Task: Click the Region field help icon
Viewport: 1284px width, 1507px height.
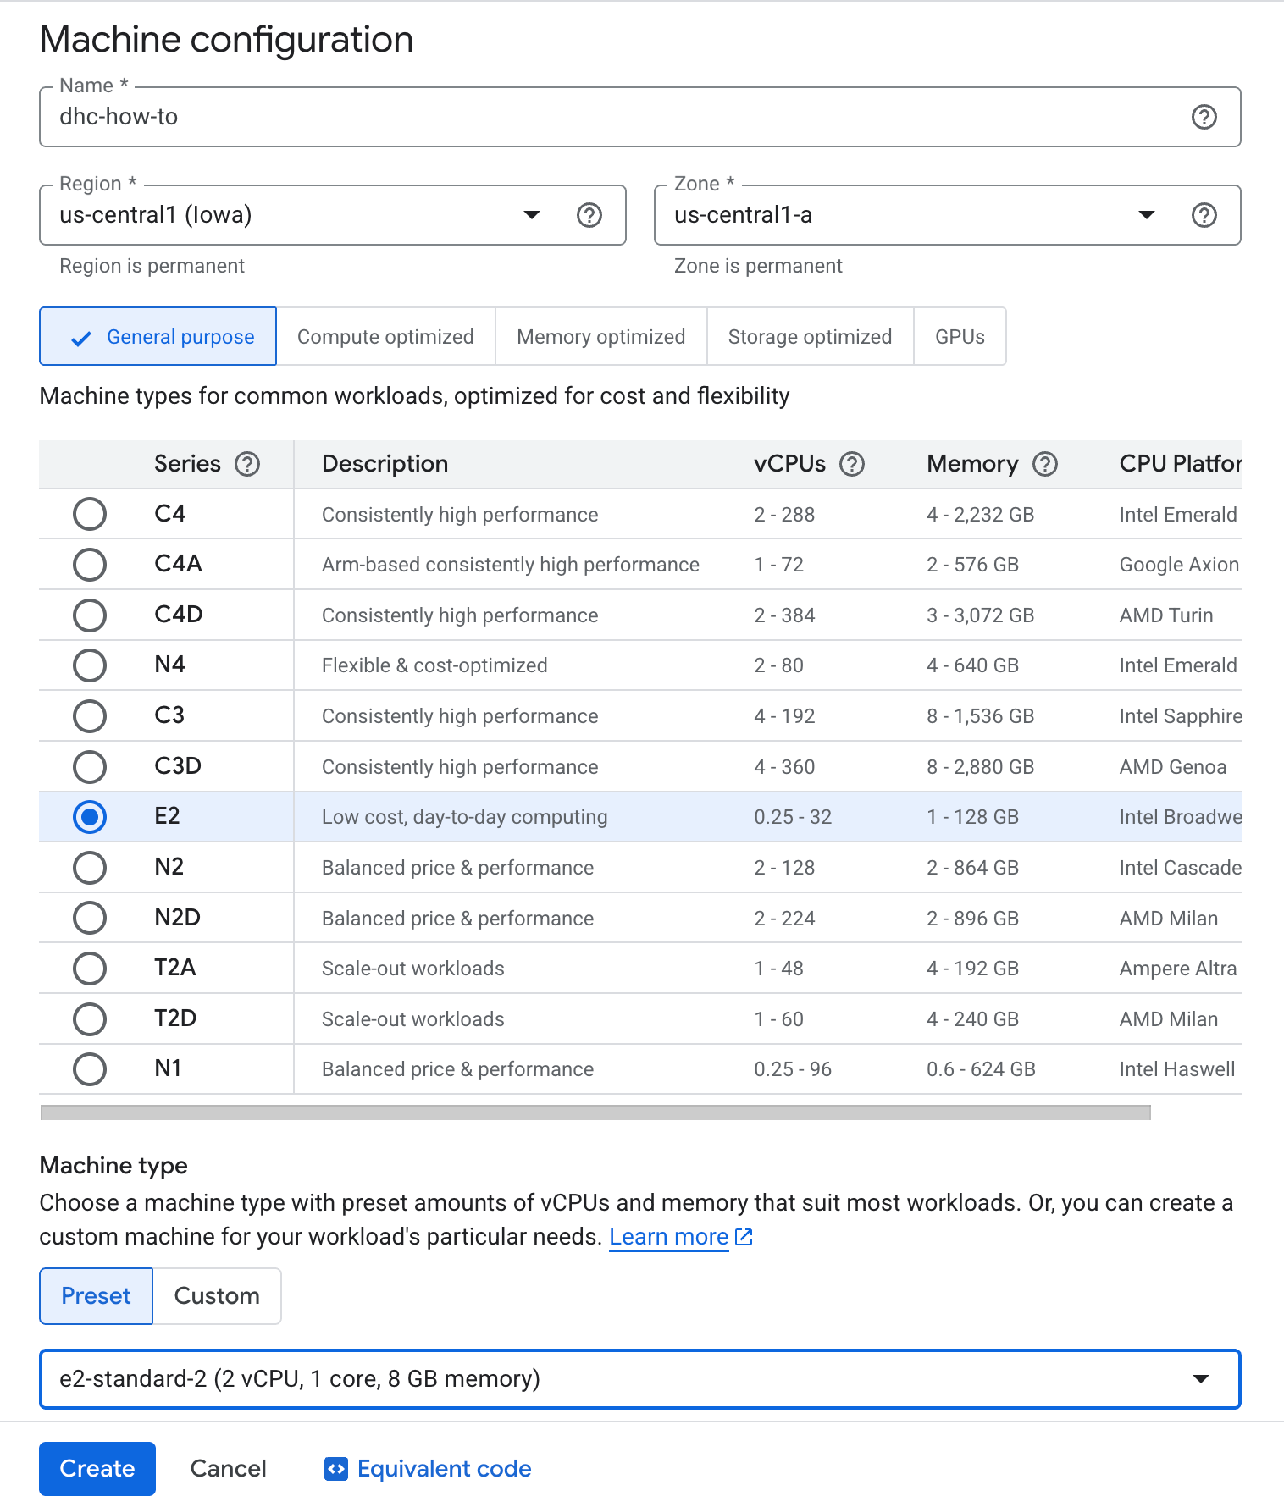Action: point(589,215)
